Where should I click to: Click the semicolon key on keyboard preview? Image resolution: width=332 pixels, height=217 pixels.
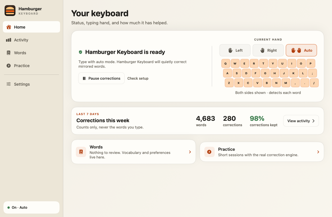click(x=312, y=73)
